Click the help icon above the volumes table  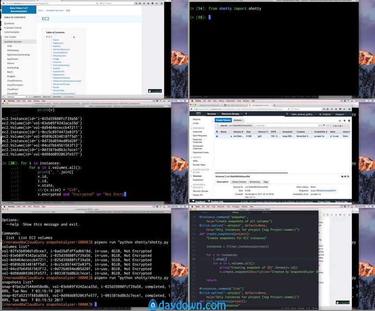pyautogui.click(x=349, y=121)
